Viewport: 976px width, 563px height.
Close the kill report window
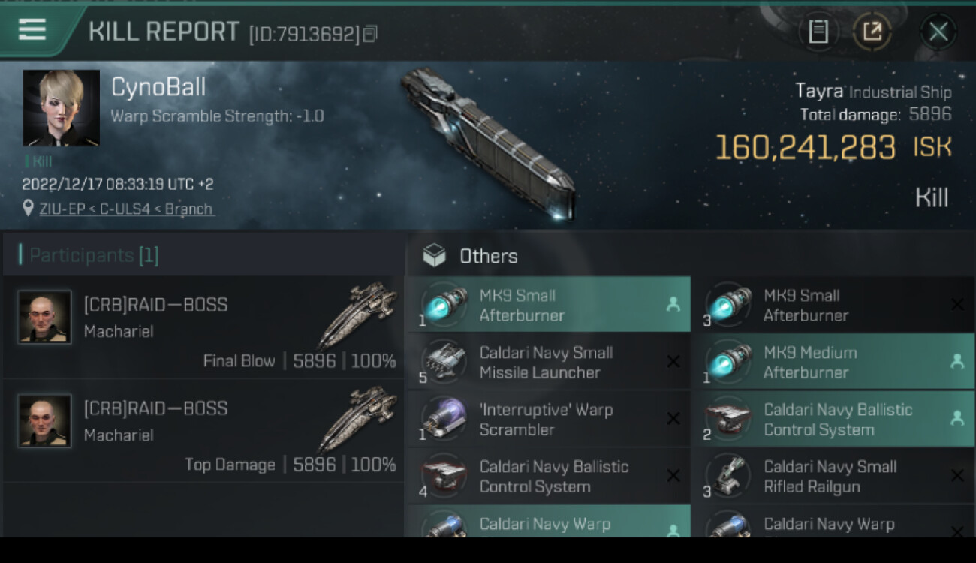coord(938,32)
